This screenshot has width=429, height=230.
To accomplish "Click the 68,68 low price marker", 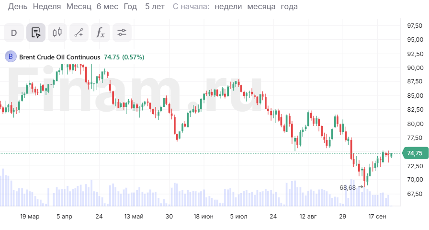I will (348, 187).
